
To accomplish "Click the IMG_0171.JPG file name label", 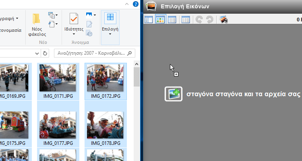I will click(58, 96).
